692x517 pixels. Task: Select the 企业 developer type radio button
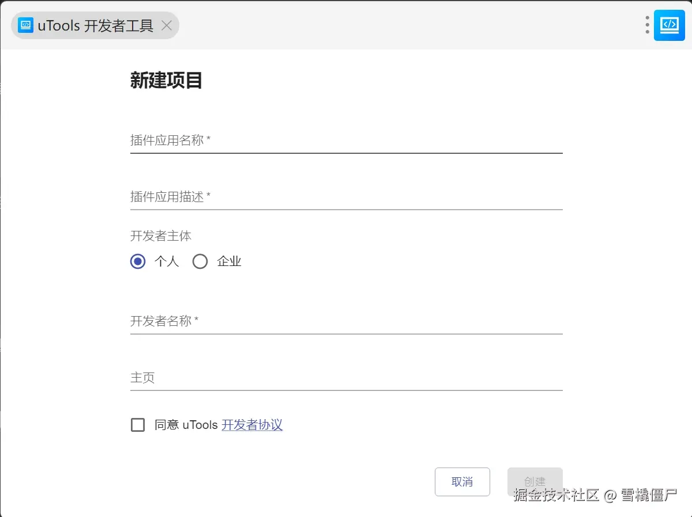point(200,261)
